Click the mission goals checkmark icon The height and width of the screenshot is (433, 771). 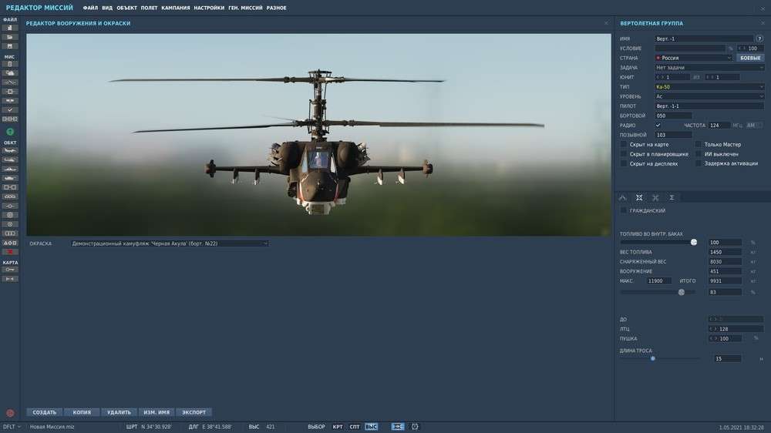coord(10,110)
